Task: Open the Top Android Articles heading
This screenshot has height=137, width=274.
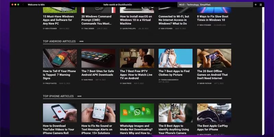Action: point(59,41)
